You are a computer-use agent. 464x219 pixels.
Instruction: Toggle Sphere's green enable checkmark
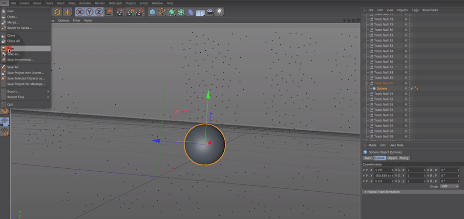[412, 88]
